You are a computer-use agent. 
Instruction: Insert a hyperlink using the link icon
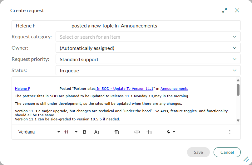point(137,132)
